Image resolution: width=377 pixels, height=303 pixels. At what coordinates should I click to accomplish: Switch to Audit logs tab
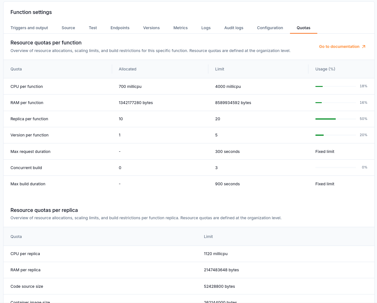[234, 28]
